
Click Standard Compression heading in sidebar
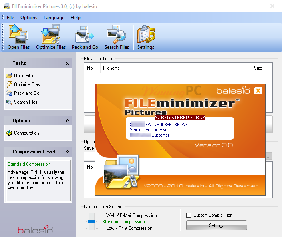click(x=29, y=164)
